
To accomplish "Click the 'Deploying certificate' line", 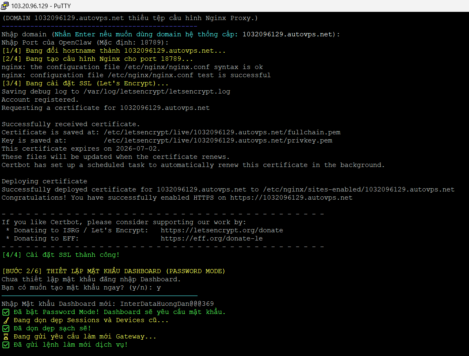I will 44,181.
